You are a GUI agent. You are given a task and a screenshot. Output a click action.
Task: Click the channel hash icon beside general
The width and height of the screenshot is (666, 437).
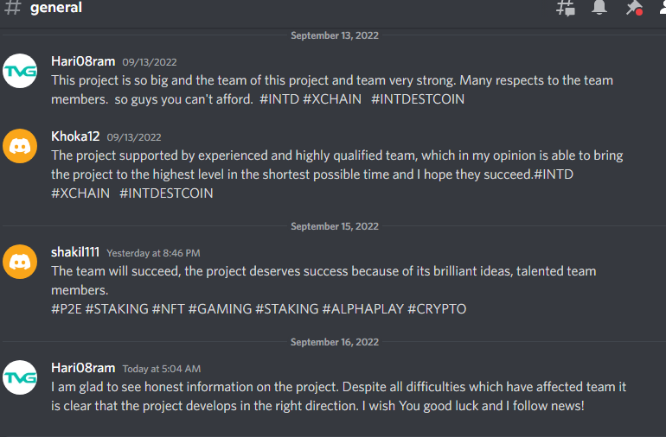pyautogui.click(x=13, y=7)
